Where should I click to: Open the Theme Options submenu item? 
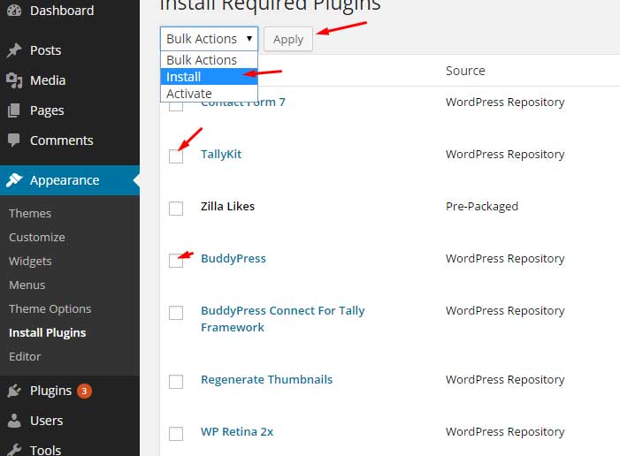(x=50, y=309)
